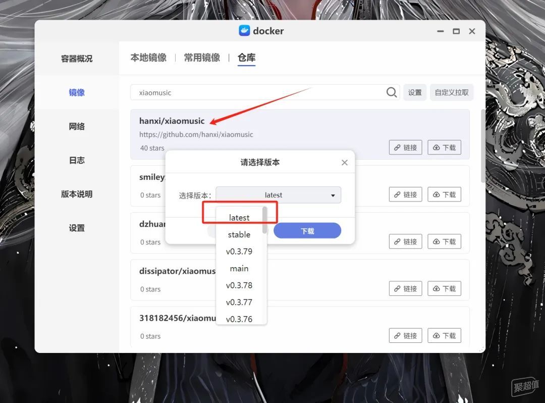Click 链接 for hanxi/xiaomusic
The image size is (545, 403).
pyautogui.click(x=405, y=147)
